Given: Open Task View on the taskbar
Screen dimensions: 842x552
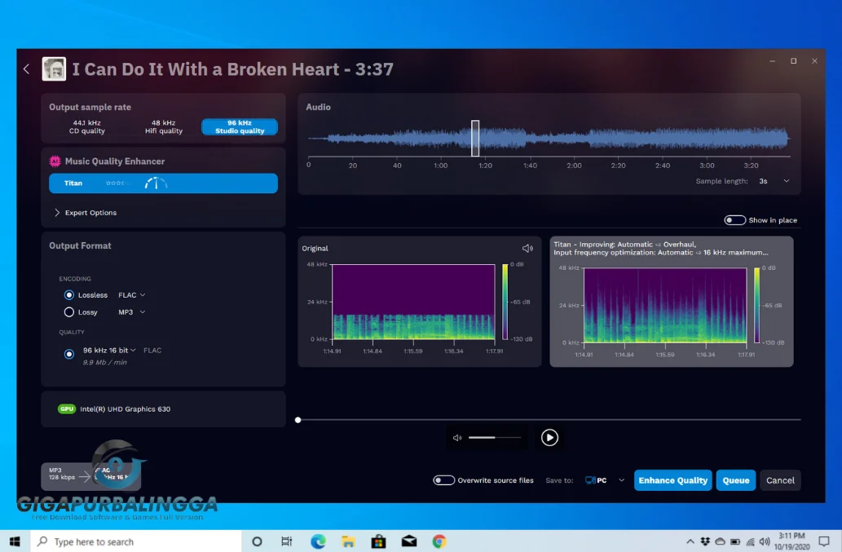Looking at the screenshot, I should point(287,541).
